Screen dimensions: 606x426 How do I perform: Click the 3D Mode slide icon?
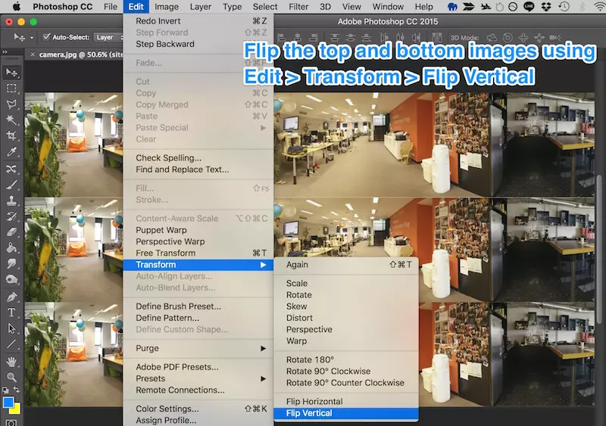[539, 38]
